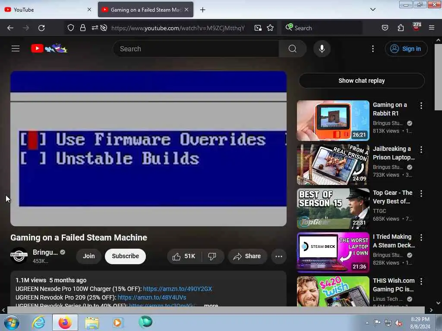Open site permissions icon in address bar
Image resolution: width=442 pixels, height=331 pixels.
95,28
